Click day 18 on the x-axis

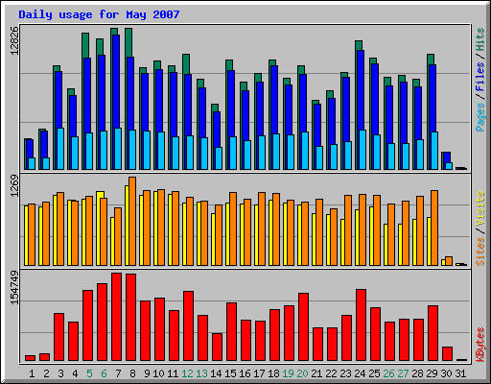point(273,373)
